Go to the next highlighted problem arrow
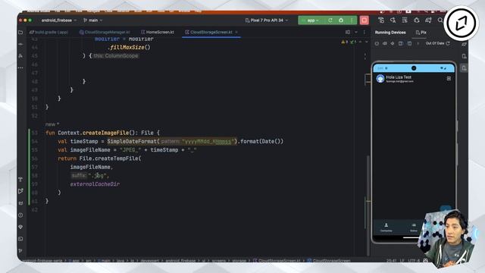485x273 pixels. tap(367, 42)
